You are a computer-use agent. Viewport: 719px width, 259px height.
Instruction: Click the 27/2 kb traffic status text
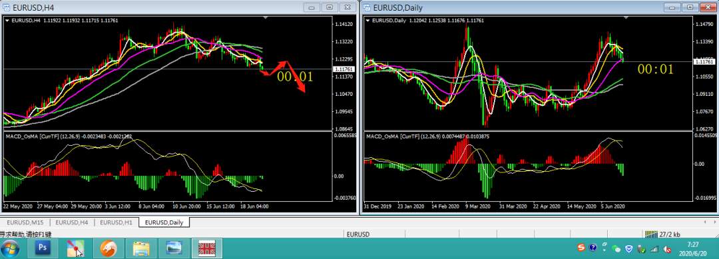click(x=670, y=234)
